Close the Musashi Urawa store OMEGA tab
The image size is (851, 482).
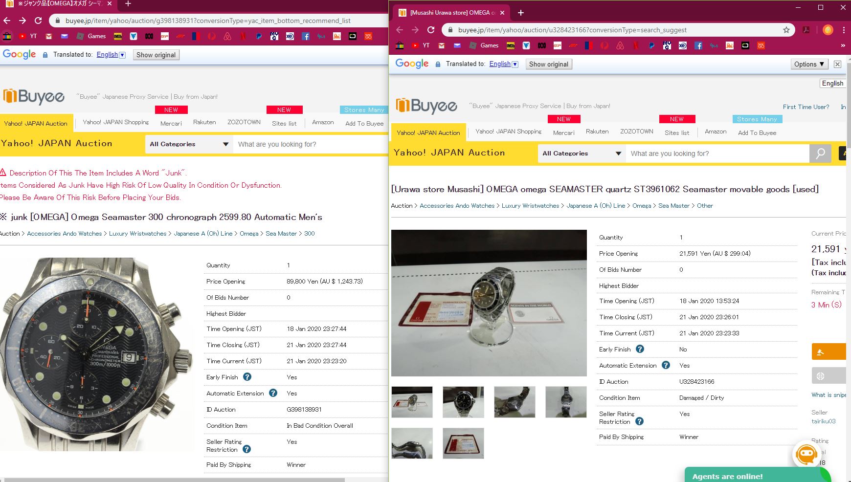(502, 13)
